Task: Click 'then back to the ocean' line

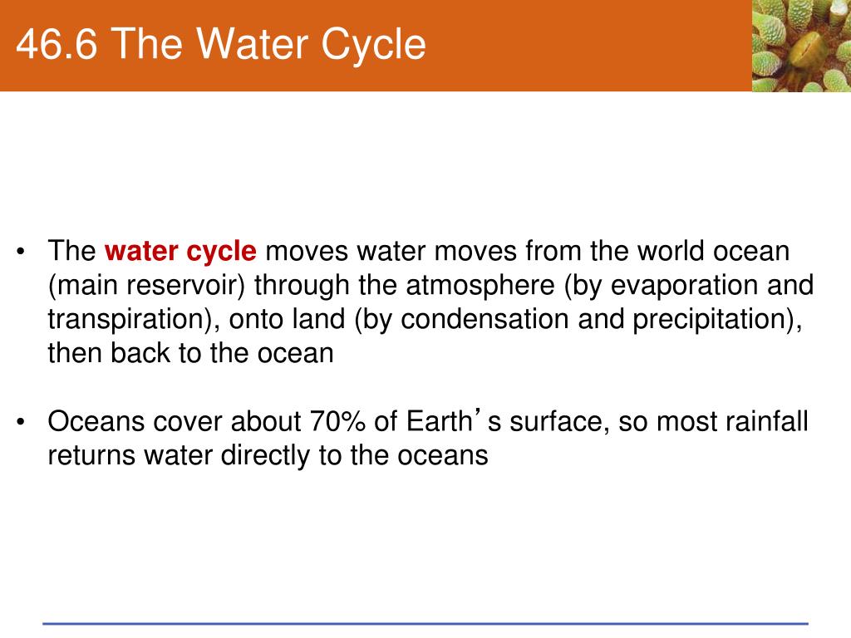Action: tap(190, 353)
